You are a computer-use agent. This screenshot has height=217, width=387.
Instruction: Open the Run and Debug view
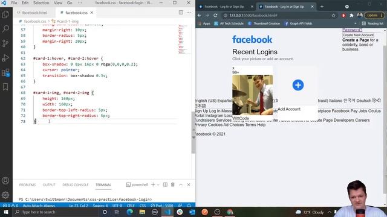5,58
